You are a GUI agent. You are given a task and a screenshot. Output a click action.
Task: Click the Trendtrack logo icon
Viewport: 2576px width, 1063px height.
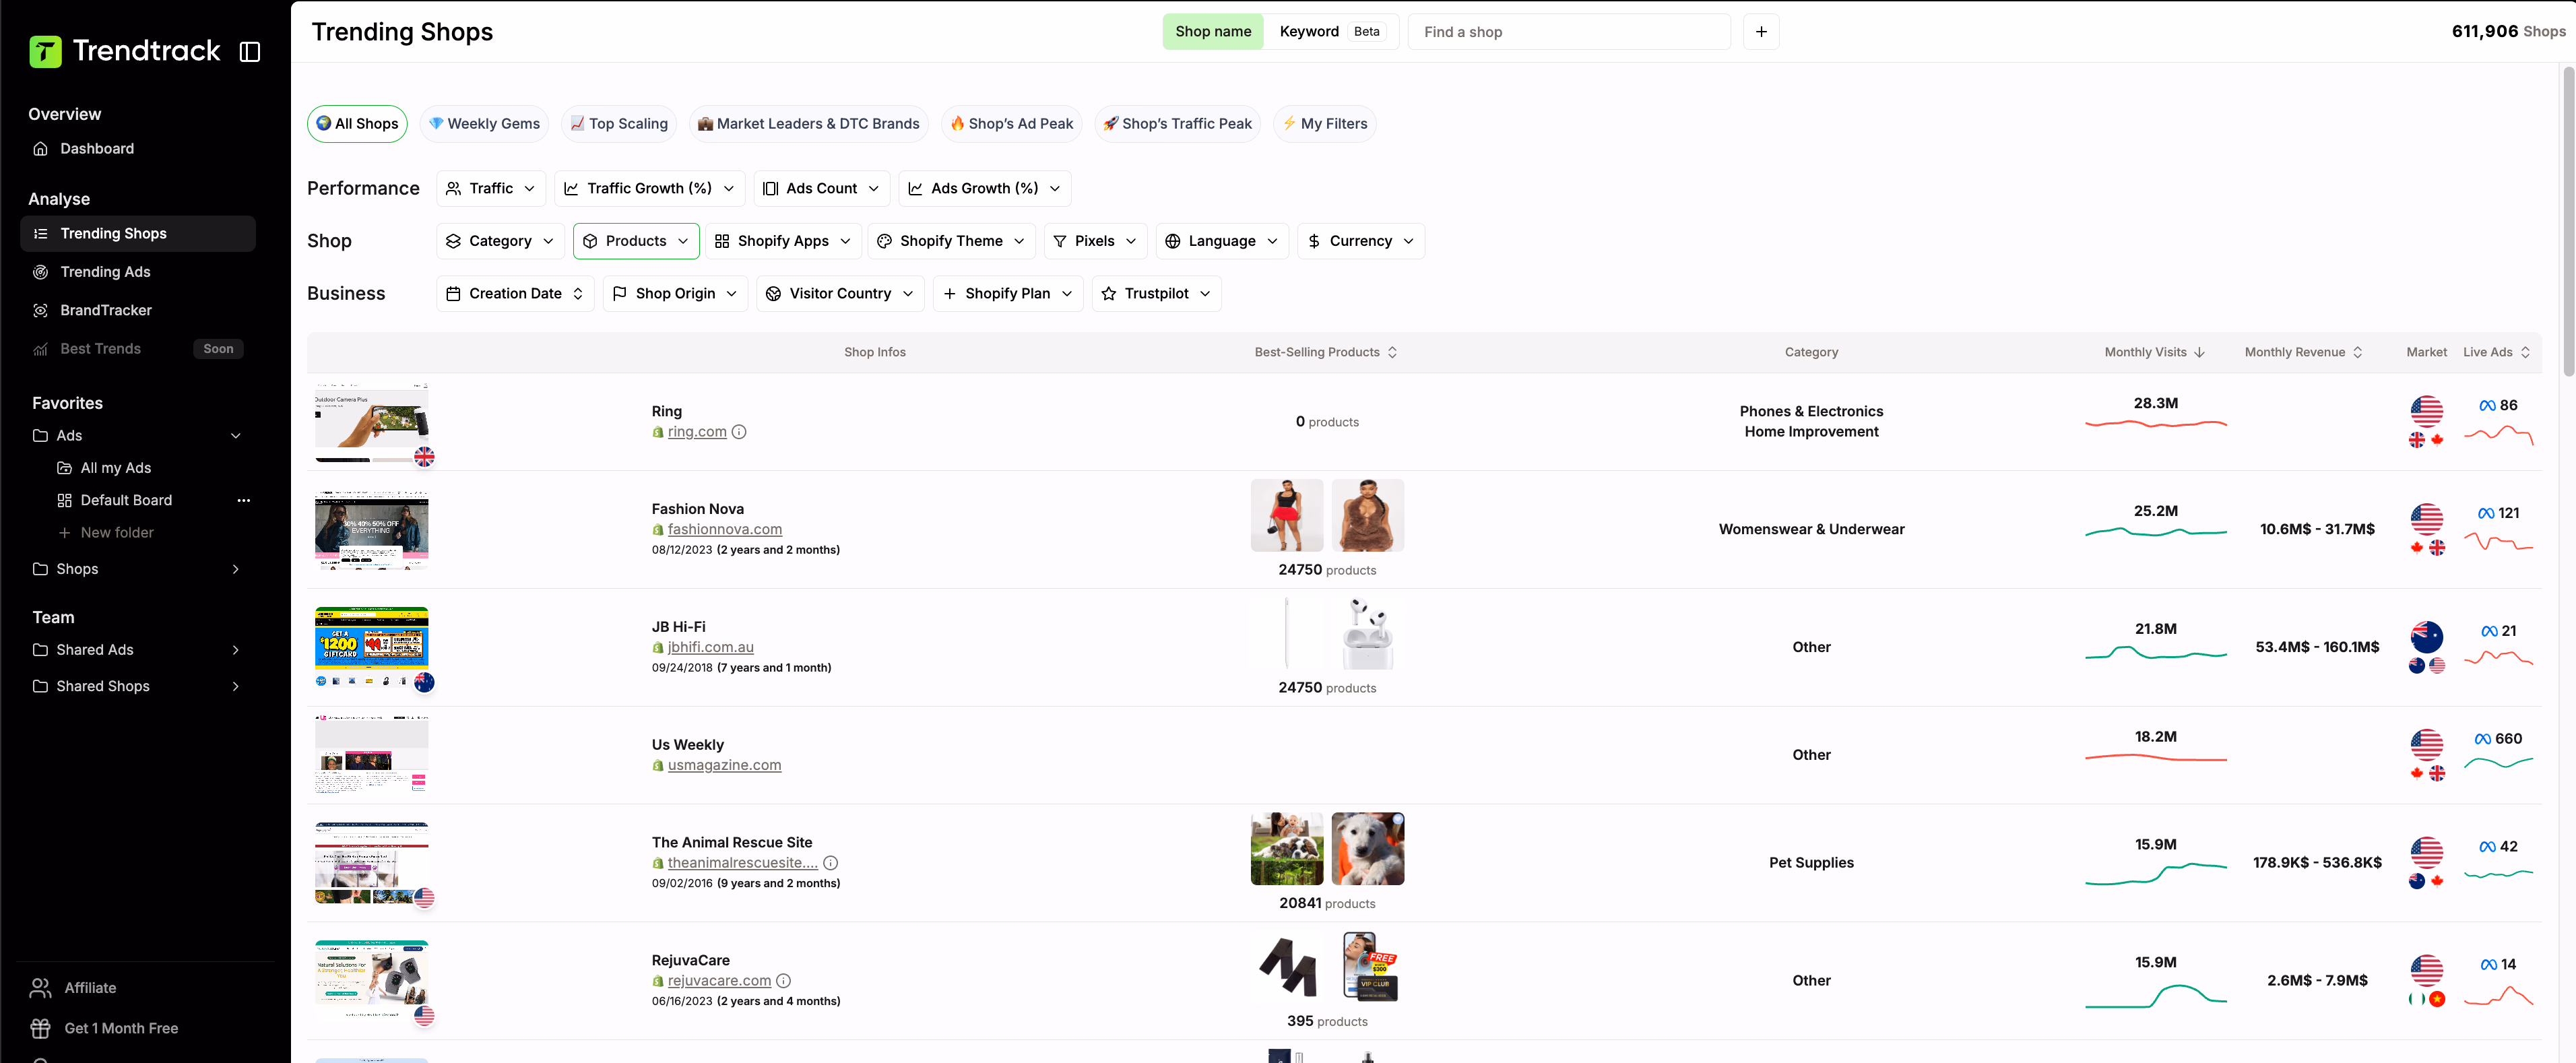tap(45, 51)
